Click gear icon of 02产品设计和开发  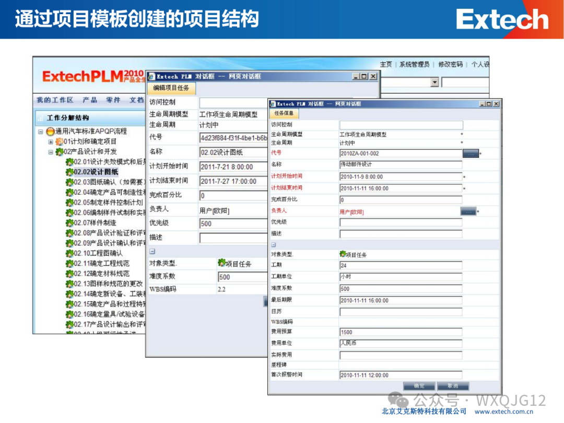[x=60, y=152]
